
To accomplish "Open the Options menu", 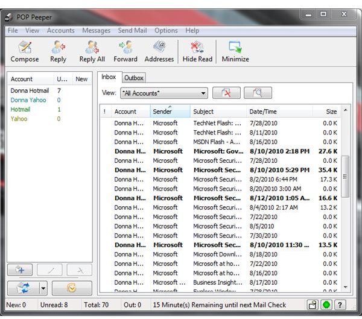I will pyautogui.click(x=166, y=31).
